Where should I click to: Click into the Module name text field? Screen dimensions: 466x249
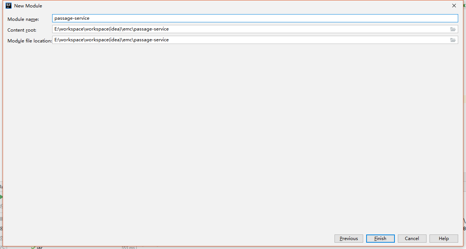tap(255, 18)
